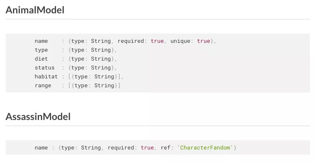Click the 'ref' keyword in AssassinModel code
Viewport: 316px width, 162px height.
coord(166,148)
